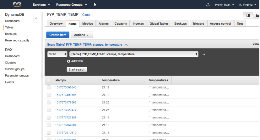The image size is (260, 140).
Task: Open DAX Clusters in sidebar
Action: click(x=10, y=62)
